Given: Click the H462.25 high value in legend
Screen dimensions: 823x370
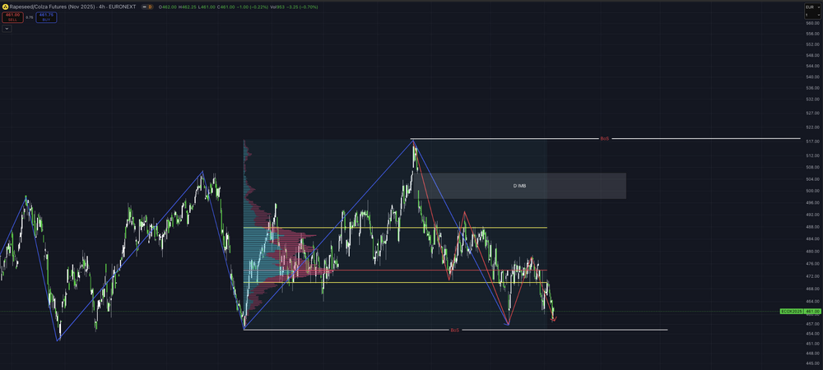Looking at the screenshot, I should pos(188,7).
